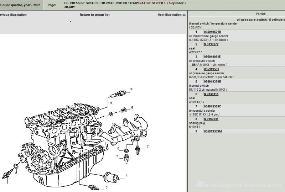Open part number N 0138272
This screenshot has width=285, height=192.
[211, 44]
